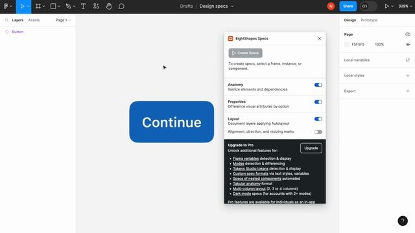Click the Button layer component icon
This screenshot has height=233, width=415.
point(7,32)
